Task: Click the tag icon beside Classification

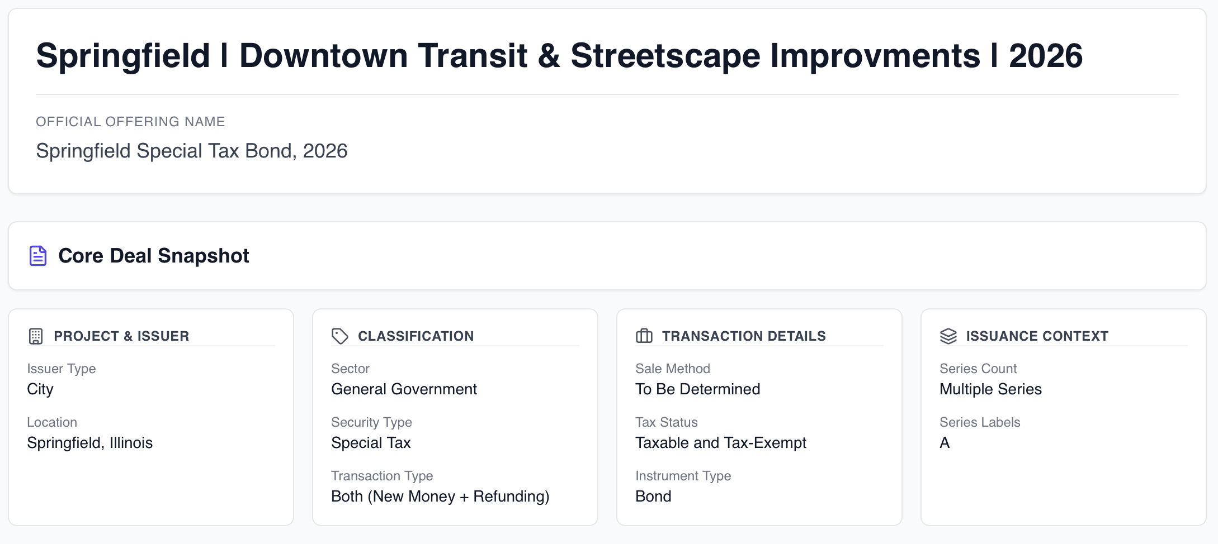Action: pyautogui.click(x=339, y=336)
